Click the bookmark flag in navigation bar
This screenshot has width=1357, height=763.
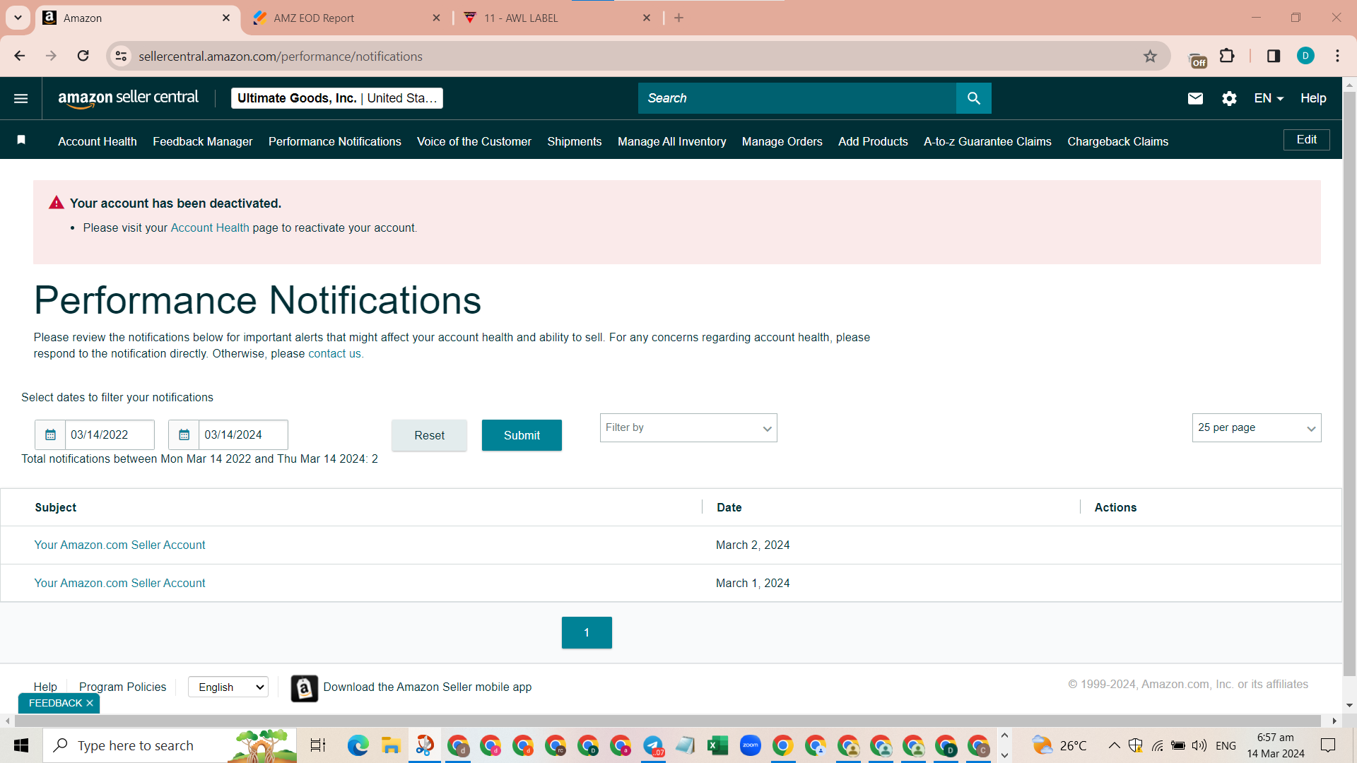tap(21, 140)
